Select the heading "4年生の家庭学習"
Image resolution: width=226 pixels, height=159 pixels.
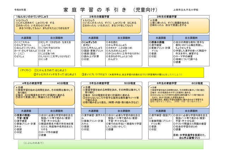[x=32, y=83]
